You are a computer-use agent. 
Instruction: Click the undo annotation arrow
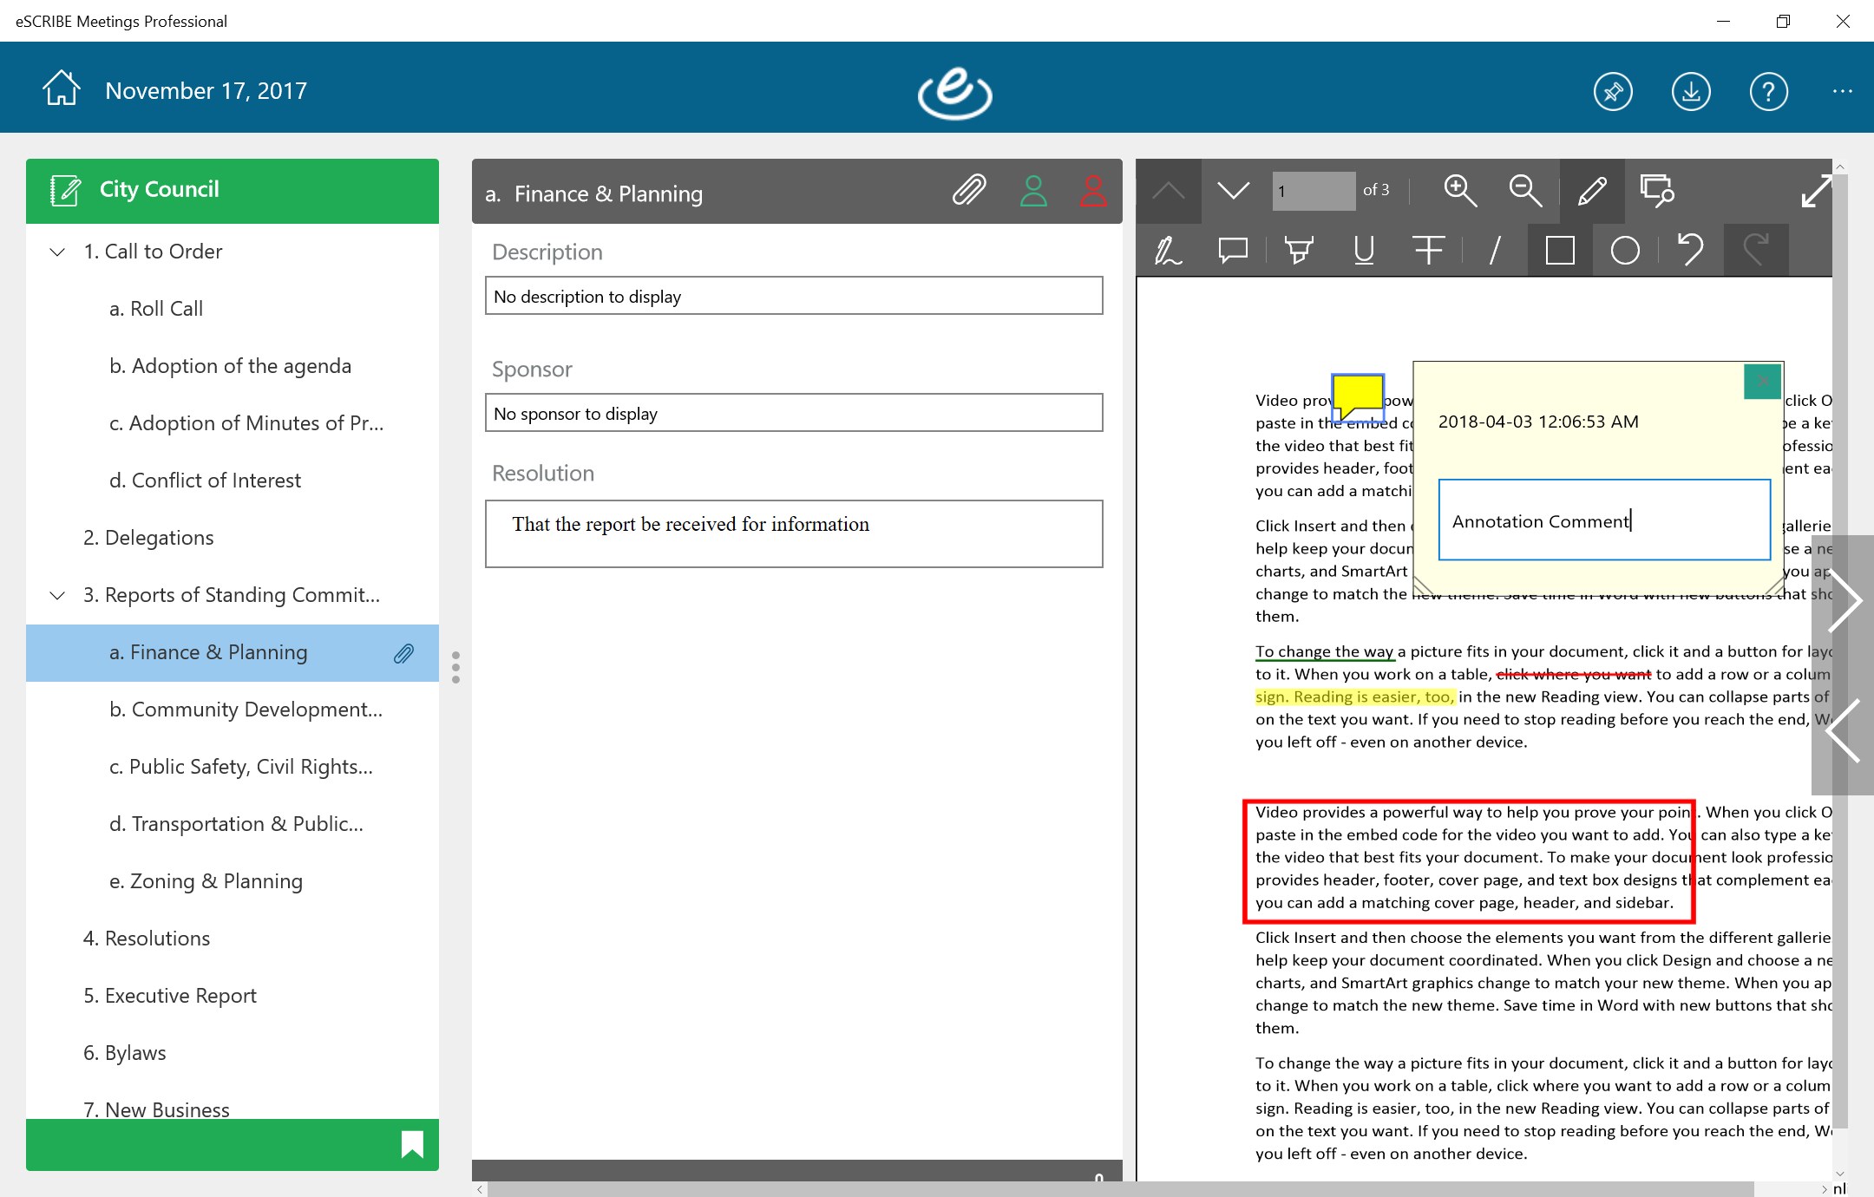coord(1690,251)
